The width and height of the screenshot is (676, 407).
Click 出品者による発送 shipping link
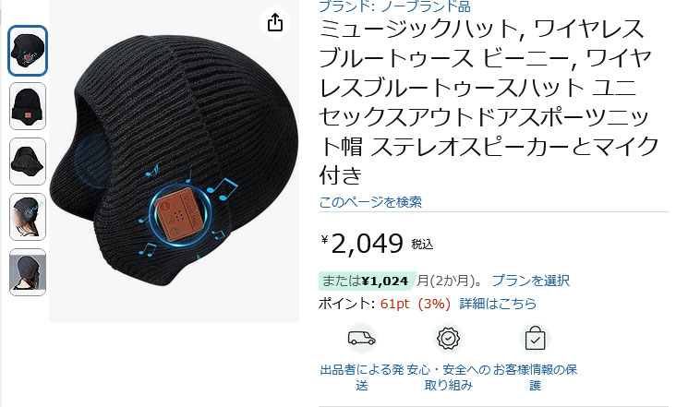pos(362,377)
